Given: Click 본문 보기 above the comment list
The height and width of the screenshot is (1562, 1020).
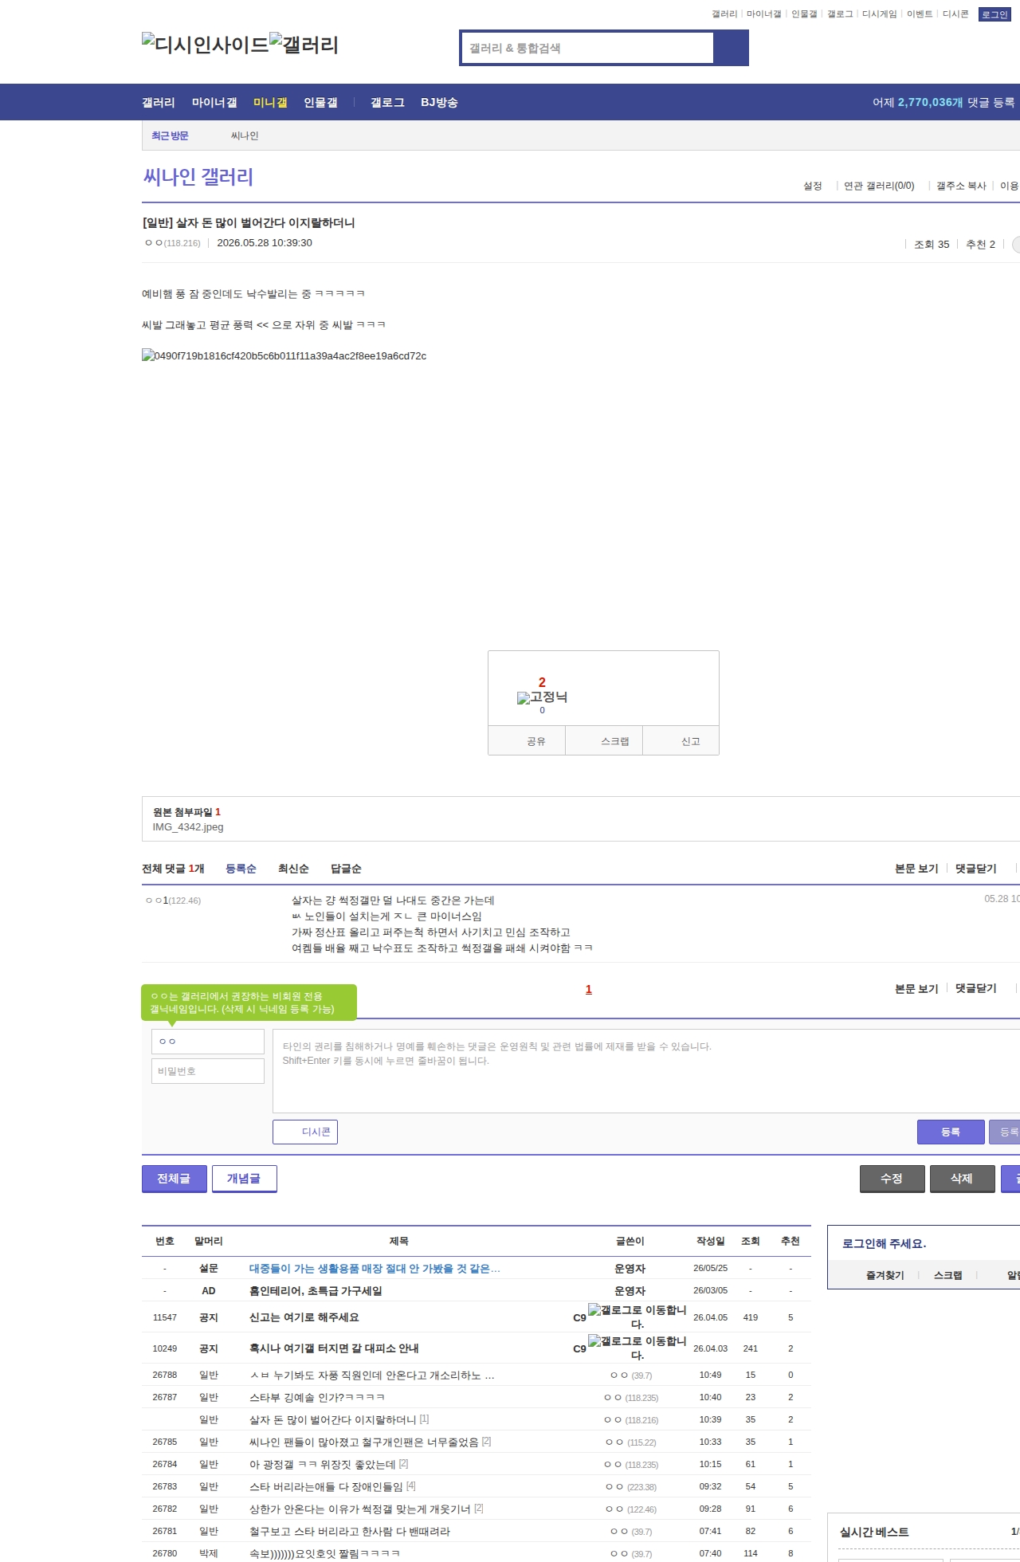Looking at the screenshot, I should (916, 869).
